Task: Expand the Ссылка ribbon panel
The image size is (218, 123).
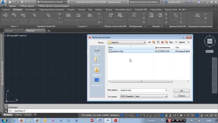Action: pyautogui.click(x=82, y=26)
